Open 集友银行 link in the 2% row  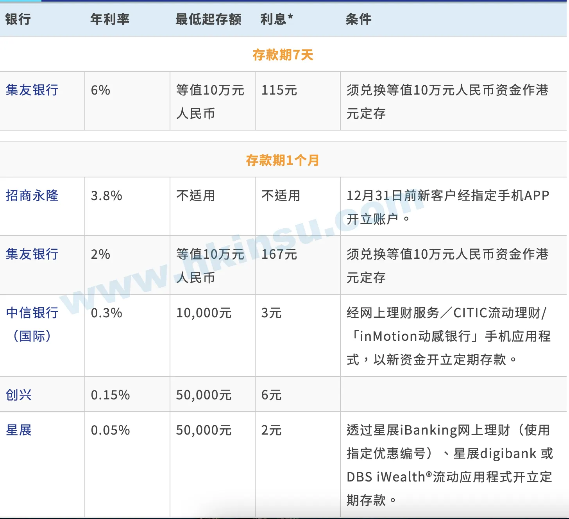click(32, 254)
